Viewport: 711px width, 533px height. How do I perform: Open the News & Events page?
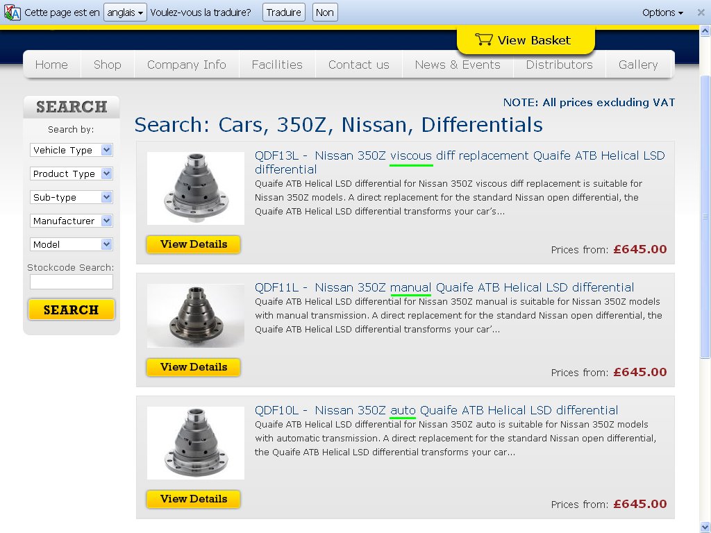[458, 65]
